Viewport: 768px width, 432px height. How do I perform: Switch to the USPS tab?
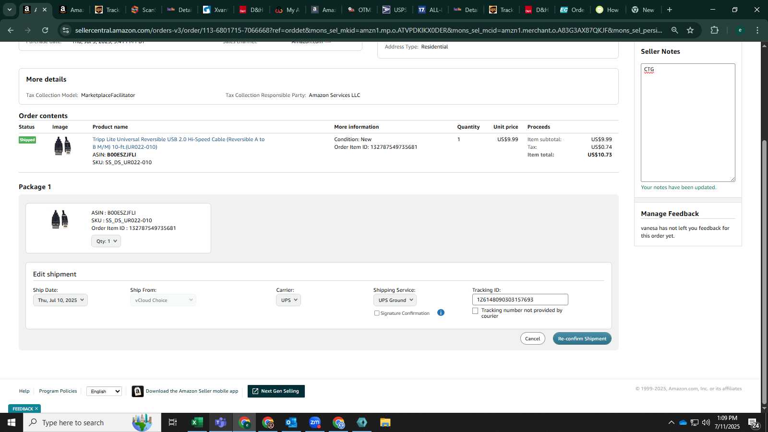[x=394, y=10]
